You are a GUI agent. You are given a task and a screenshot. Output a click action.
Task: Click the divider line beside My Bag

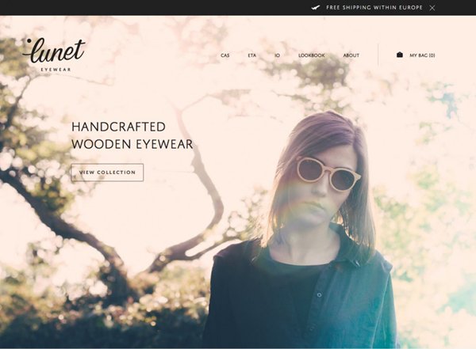[378, 55]
